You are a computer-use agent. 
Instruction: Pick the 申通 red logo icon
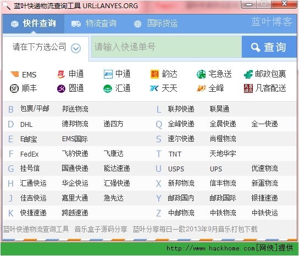61,74
